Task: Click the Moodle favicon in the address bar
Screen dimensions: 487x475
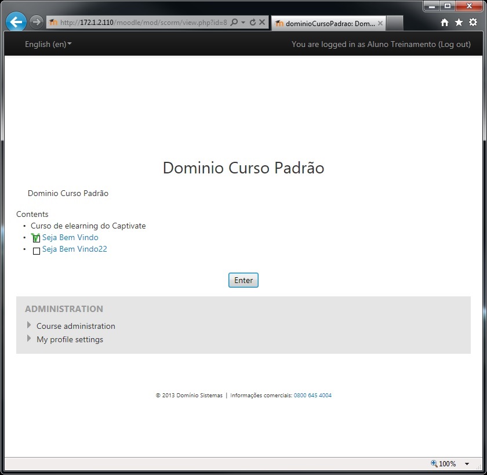Action: point(53,23)
